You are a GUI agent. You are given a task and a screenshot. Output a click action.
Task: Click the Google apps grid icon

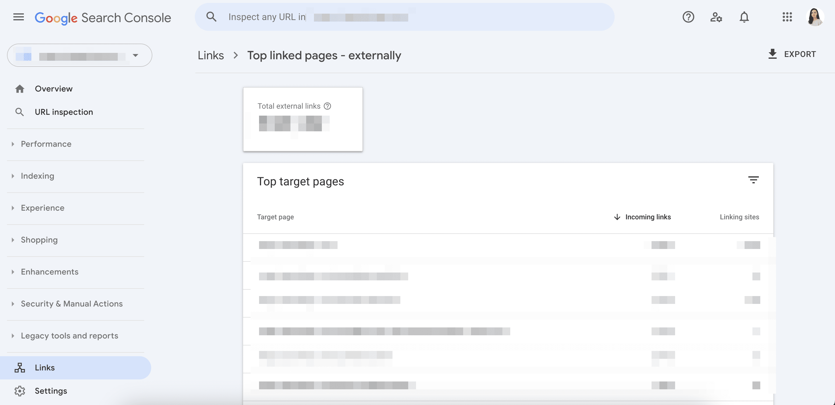787,17
